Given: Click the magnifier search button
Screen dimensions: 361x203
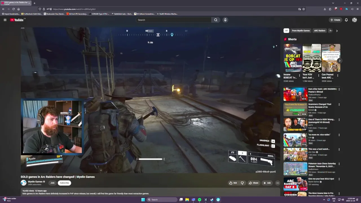Looking at the screenshot, I should (x=216, y=20).
